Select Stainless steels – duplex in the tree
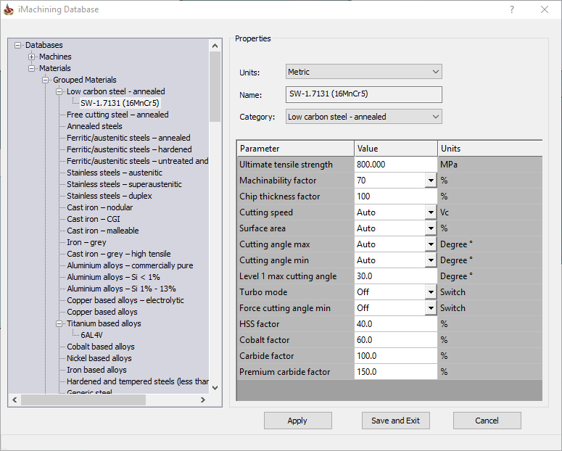This screenshot has width=562, height=451. (109, 196)
